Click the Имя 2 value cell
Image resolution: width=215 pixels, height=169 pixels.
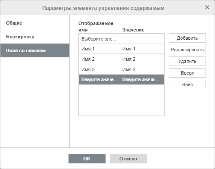coord(129,59)
